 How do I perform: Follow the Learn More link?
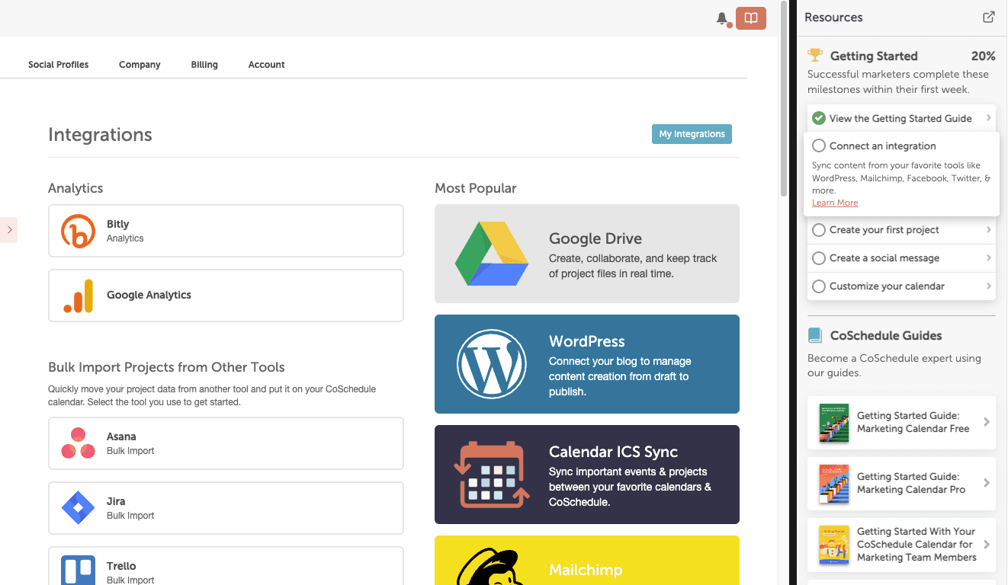tap(835, 203)
